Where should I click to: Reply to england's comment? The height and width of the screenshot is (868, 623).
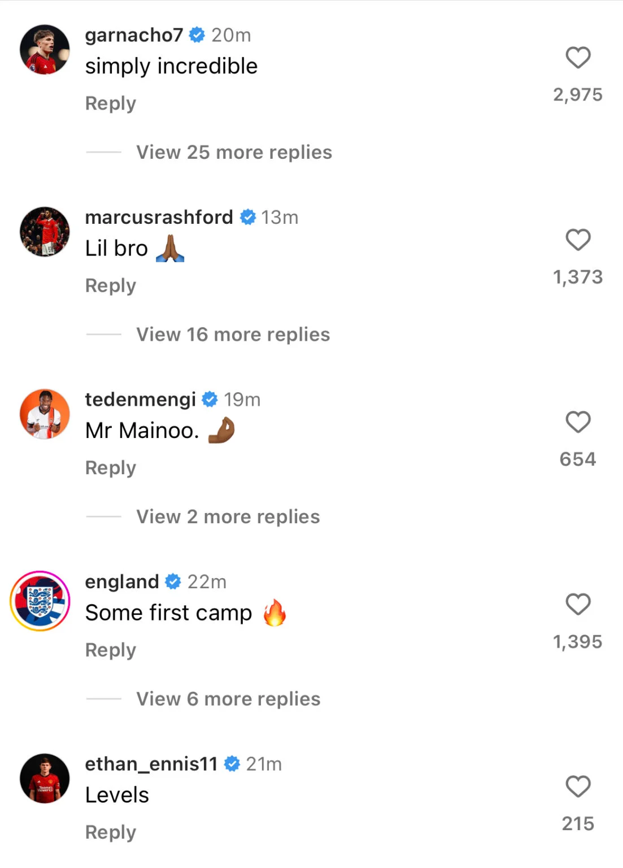pyautogui.click(x=111, y=650)
